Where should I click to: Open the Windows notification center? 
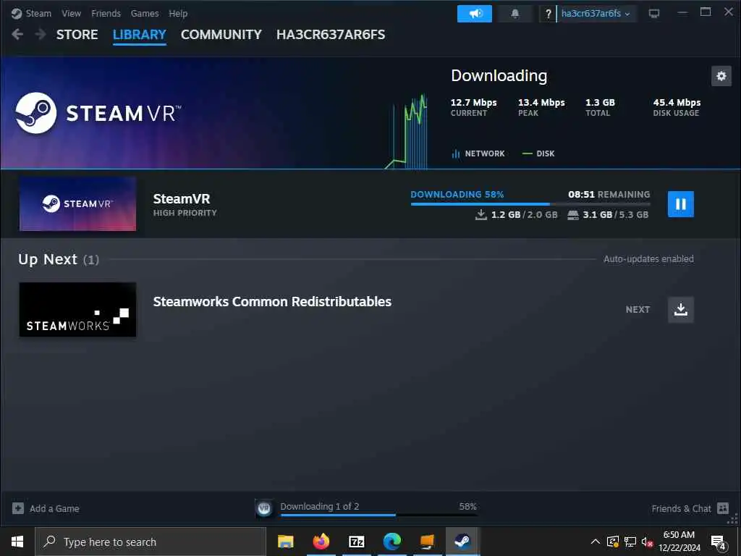[719, 542]
